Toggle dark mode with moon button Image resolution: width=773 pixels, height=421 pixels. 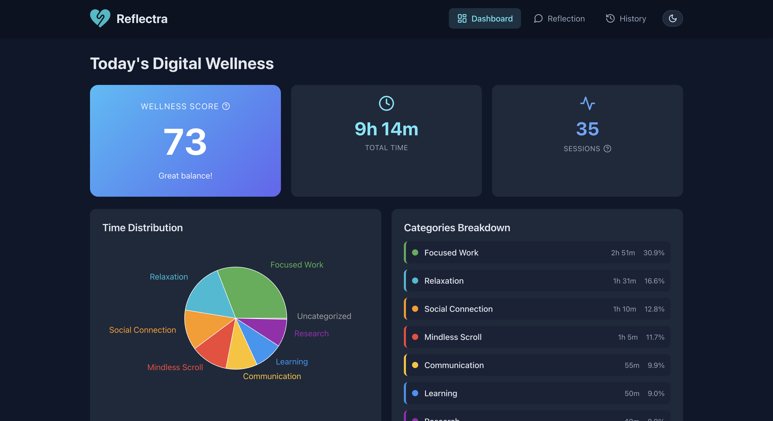click(672, 19)
